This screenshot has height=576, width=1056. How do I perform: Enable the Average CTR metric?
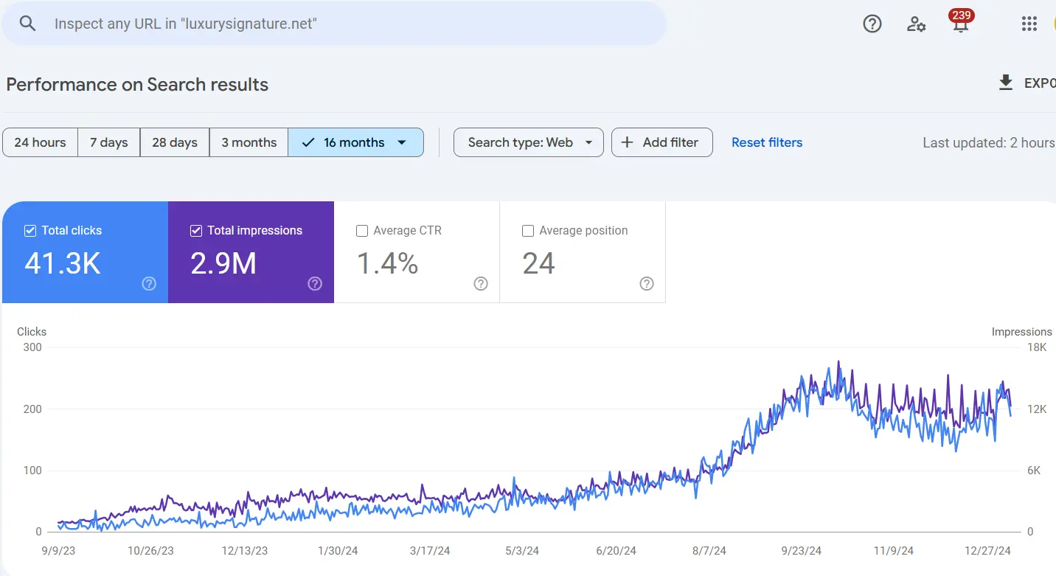tap(361, 230)
